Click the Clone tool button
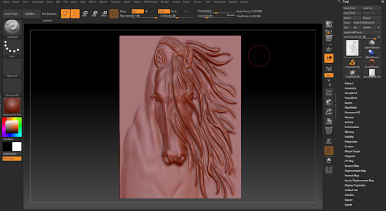This screenshot has height=211, width=386. pos(347,23)
